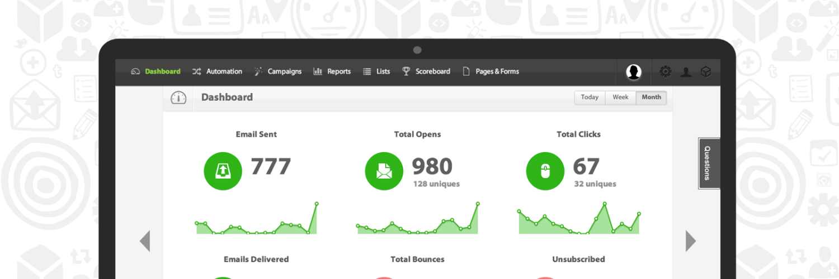Viewport: 839px width, 279px height.
Task: Switch date range to Today
Action: click(590, 97)
